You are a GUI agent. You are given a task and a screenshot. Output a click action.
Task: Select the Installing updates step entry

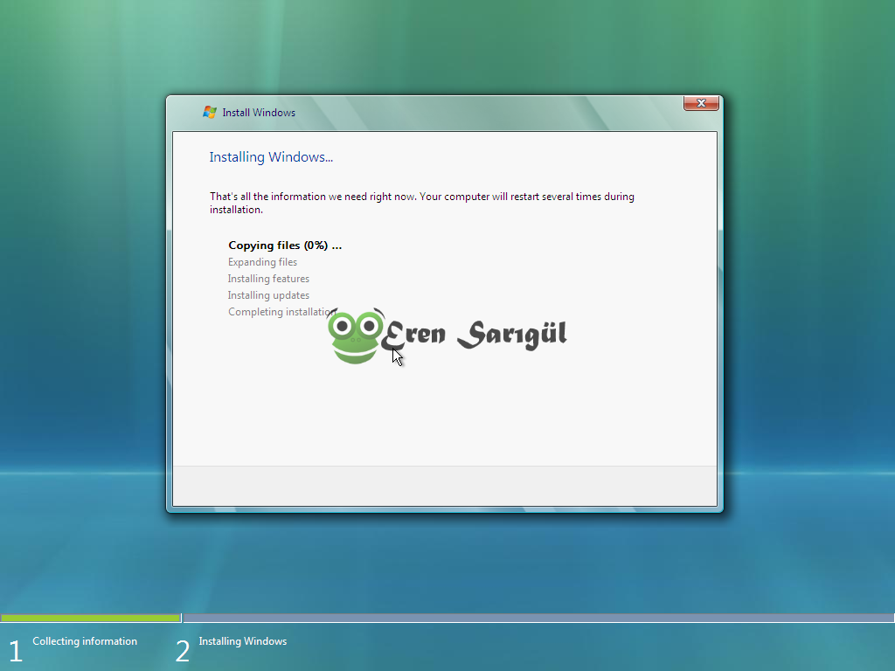268,295
